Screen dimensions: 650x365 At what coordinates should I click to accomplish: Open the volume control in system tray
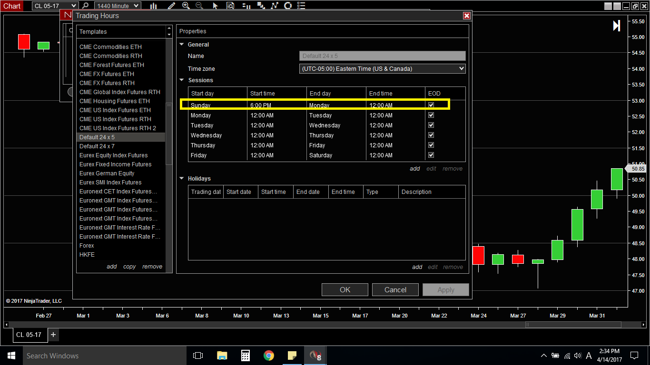click(x=578, y=355)
